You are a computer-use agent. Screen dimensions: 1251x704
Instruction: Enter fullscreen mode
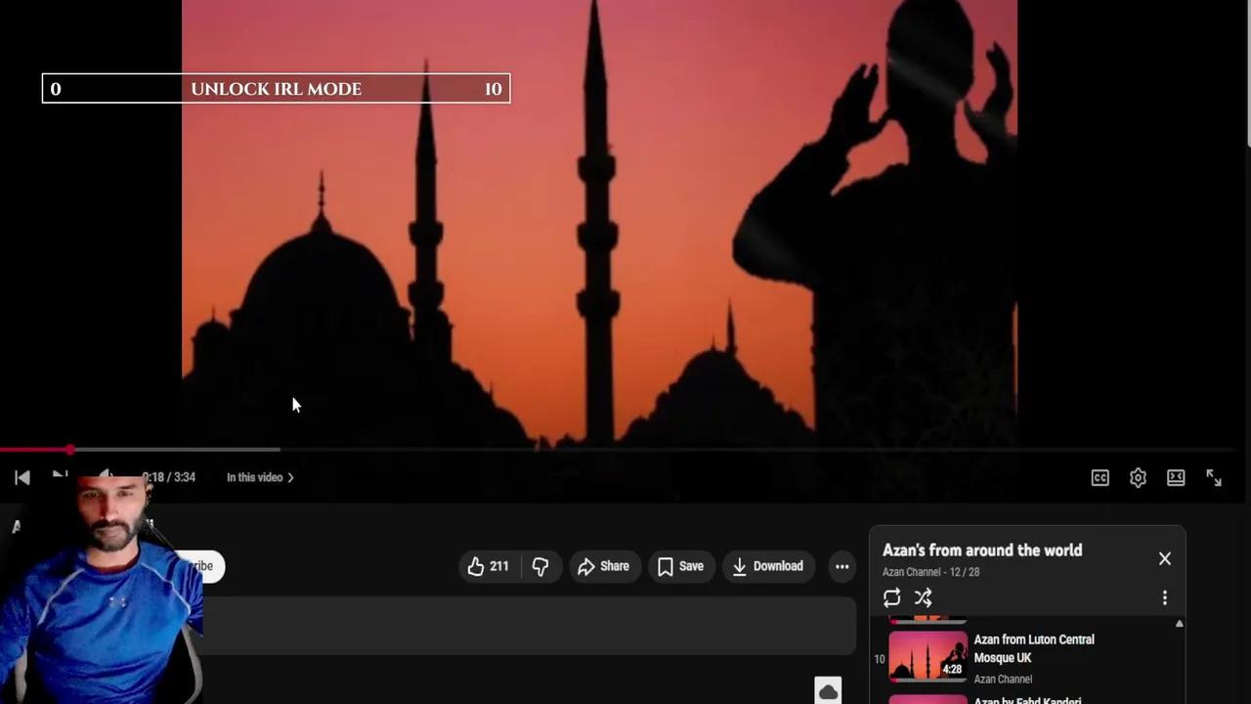coord(1214,477)
